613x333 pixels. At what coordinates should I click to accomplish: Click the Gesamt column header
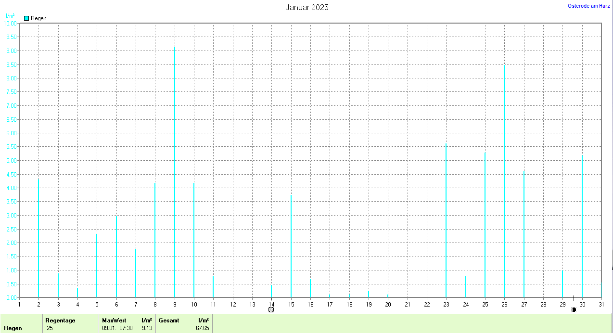168,320
